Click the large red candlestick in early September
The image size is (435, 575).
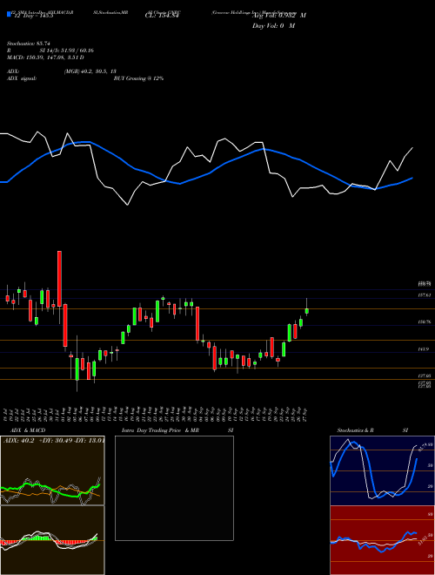coord(197,324)
